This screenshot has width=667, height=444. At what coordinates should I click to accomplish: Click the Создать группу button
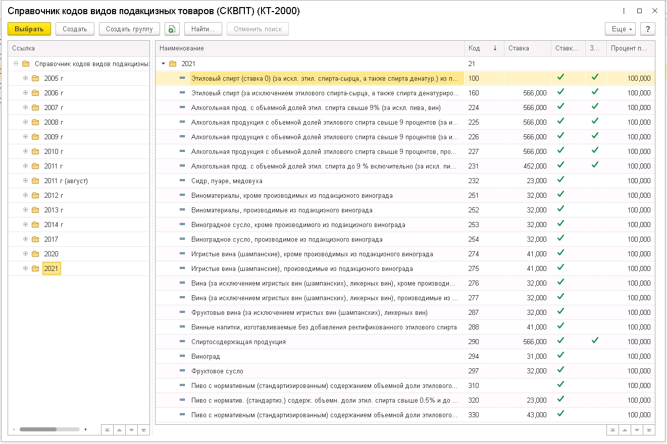point(129,29)
